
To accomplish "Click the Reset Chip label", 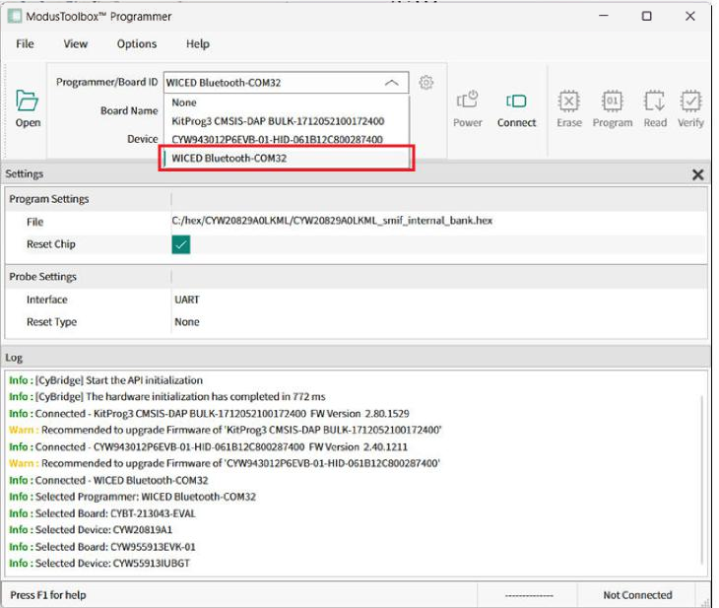I will coord(51,244).
